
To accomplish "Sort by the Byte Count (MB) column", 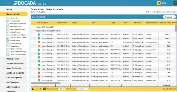I will [165, 23].
